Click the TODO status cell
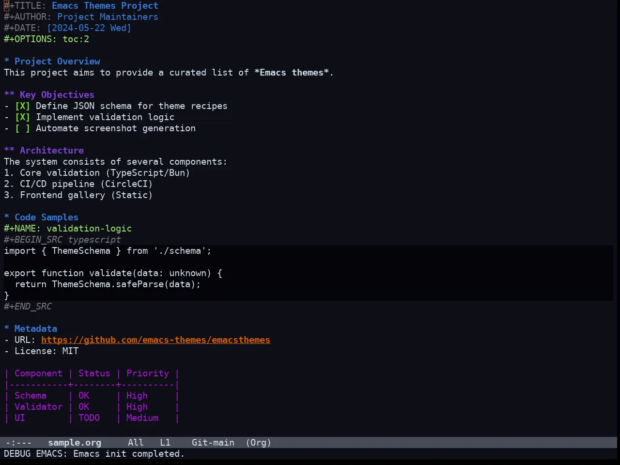The image size is (620, 465). click(x=89, y=418)
